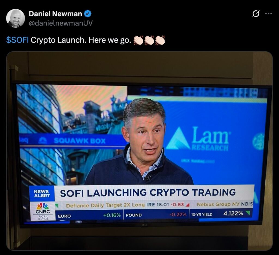The width and height of the screenshot is (279, 255).
Task: Click the POUND -0.22% ticker cell
Action: (x=156, y=215)
